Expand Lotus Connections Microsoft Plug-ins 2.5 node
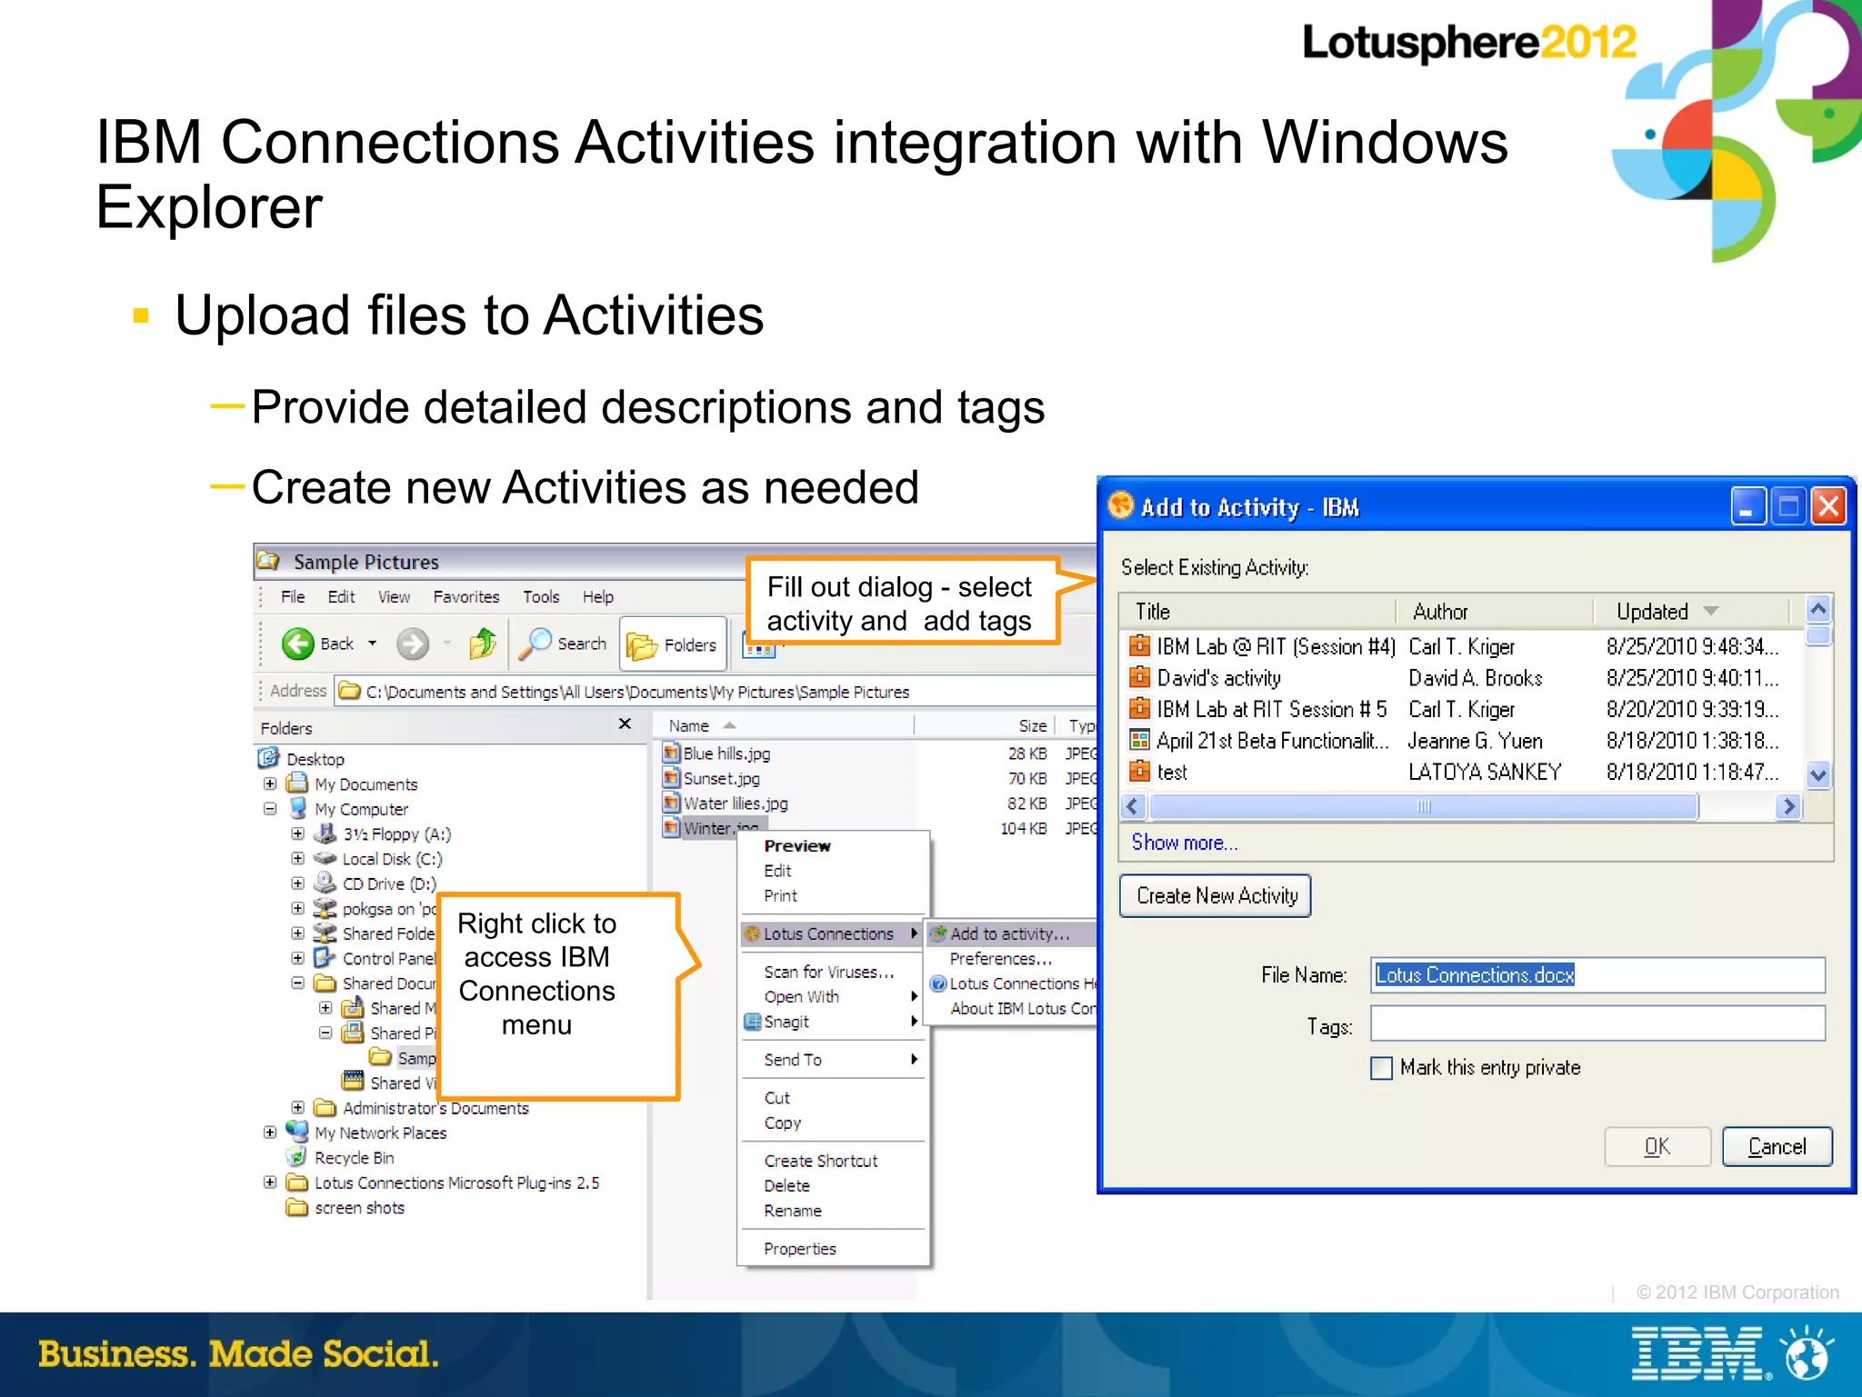This screenshot has width=1862, height=1397. 270,1182
